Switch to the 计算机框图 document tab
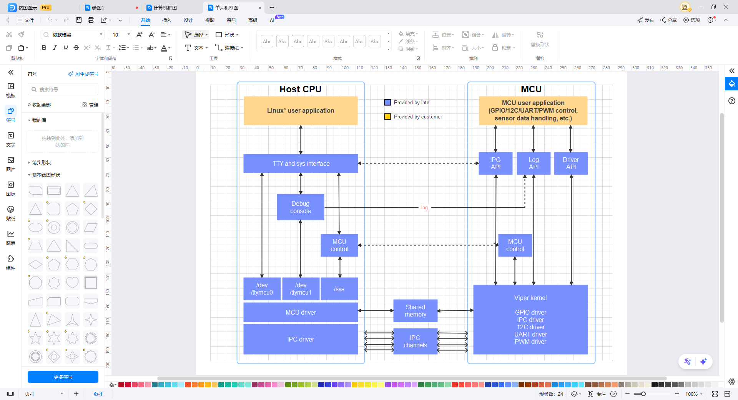The width and height of the screenshot is (738, 400). (x=165, y=8)
